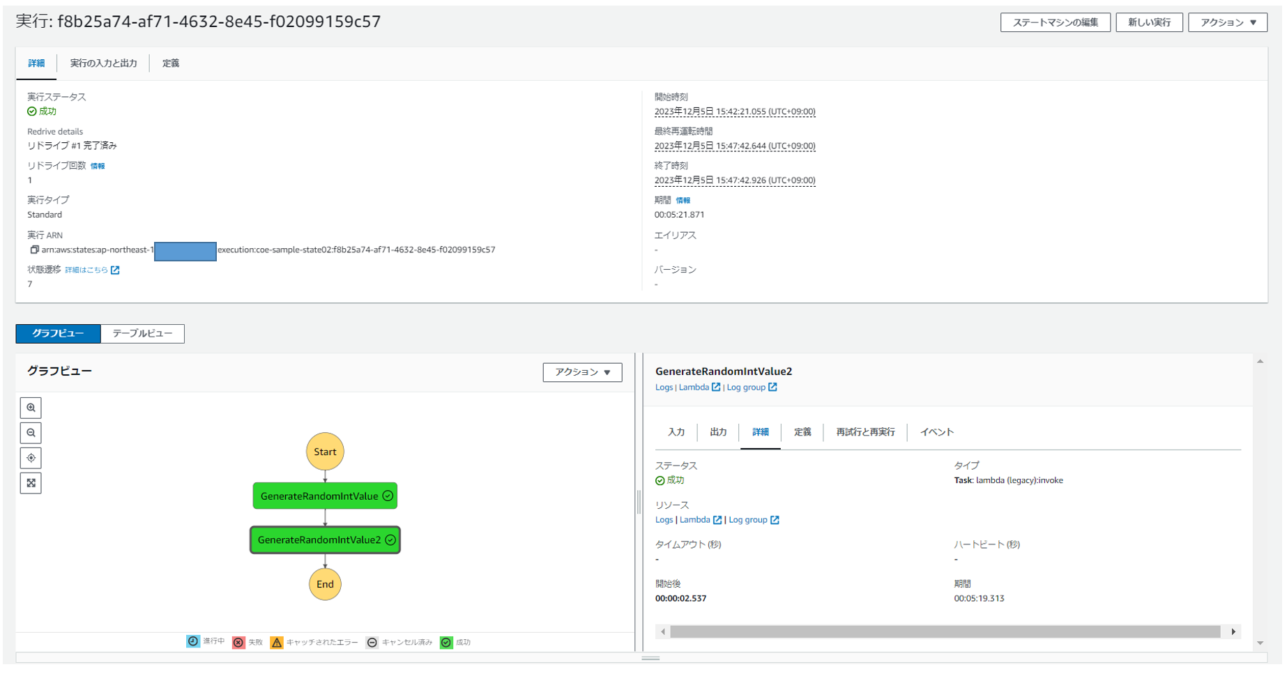The width and height of the screenshot is (1287, 674).
Task: Click the horizontal scrollbar in the step details
Action: tap(945, 631)
